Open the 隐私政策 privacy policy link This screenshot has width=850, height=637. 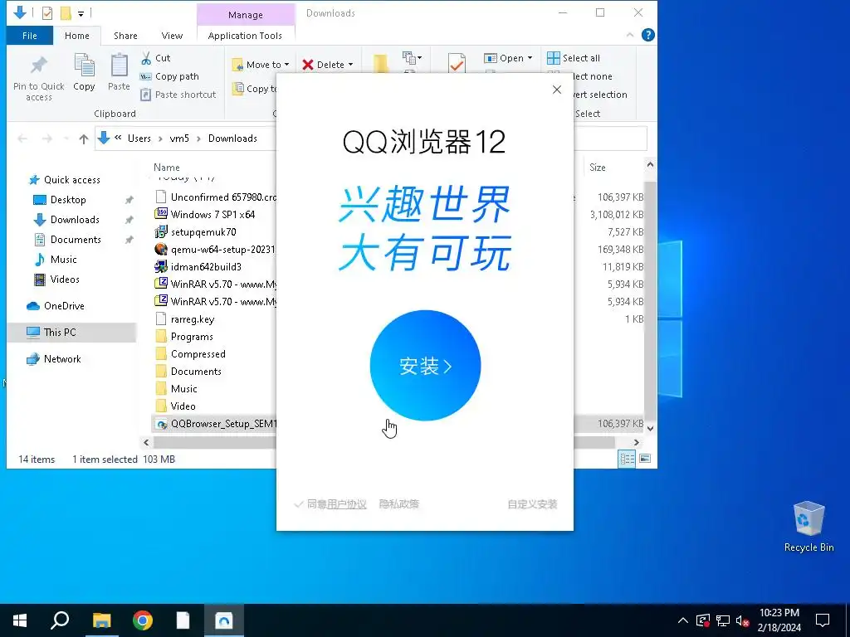click(399, 504)
